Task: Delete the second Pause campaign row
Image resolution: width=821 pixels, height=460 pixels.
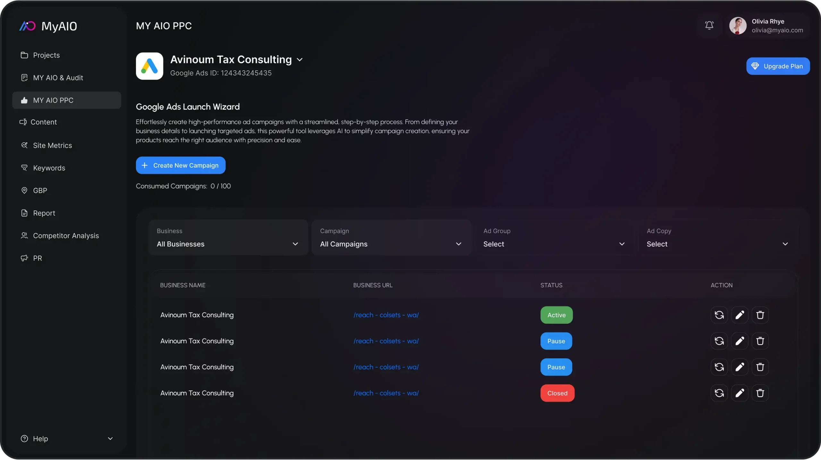Action: pos(760,367)
